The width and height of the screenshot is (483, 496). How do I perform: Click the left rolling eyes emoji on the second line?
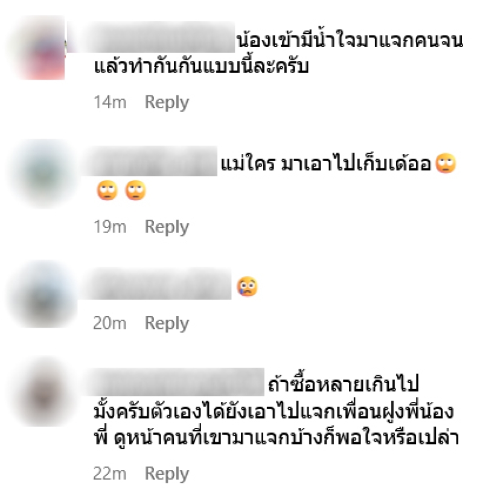107,190
